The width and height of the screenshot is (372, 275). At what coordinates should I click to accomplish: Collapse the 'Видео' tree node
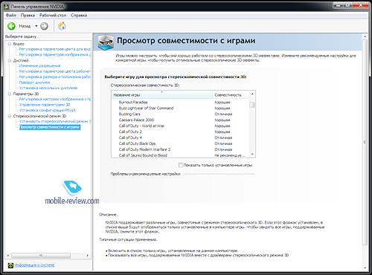(10, 44)
